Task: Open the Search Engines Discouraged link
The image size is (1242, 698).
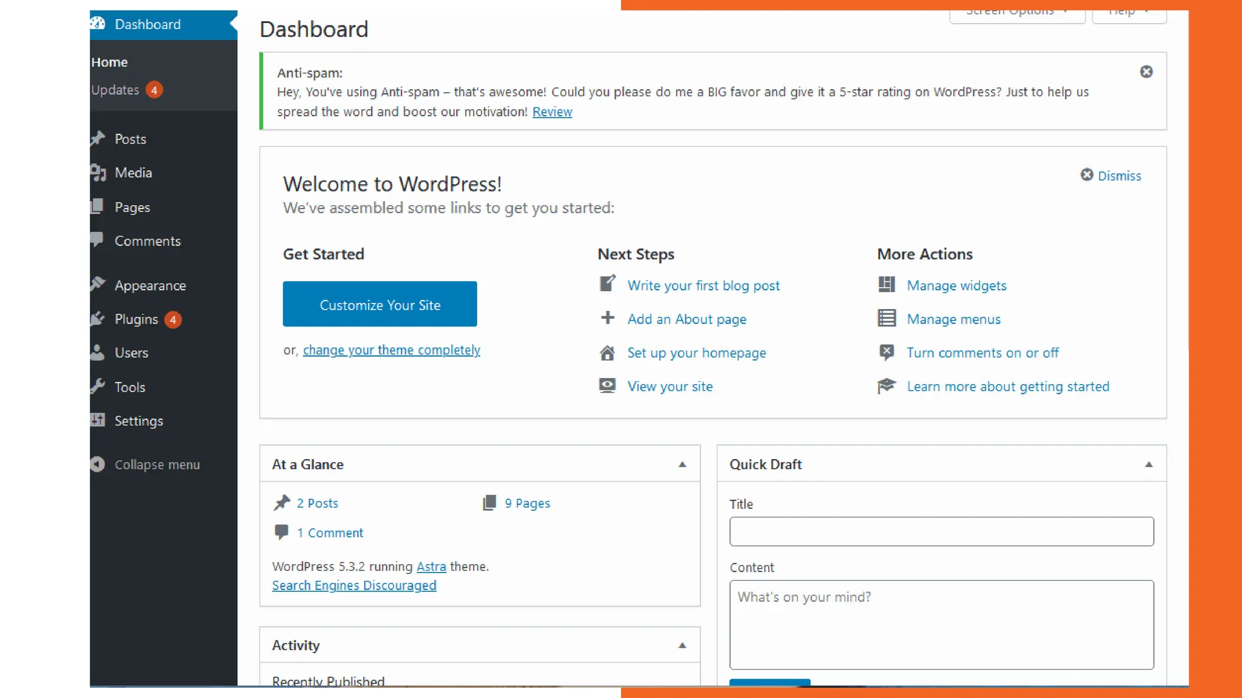Action: pyautogui.click(x=354, y=585)
